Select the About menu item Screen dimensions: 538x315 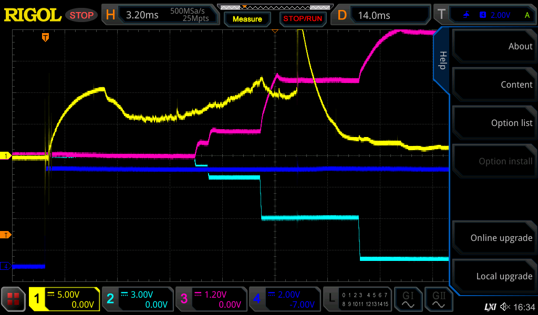click(494, 46)
